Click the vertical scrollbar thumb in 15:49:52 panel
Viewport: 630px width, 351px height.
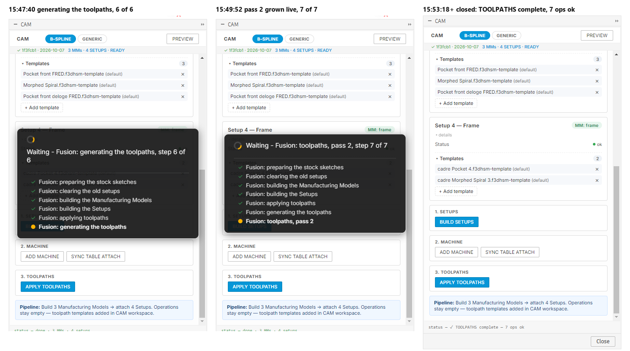[409, 244]
